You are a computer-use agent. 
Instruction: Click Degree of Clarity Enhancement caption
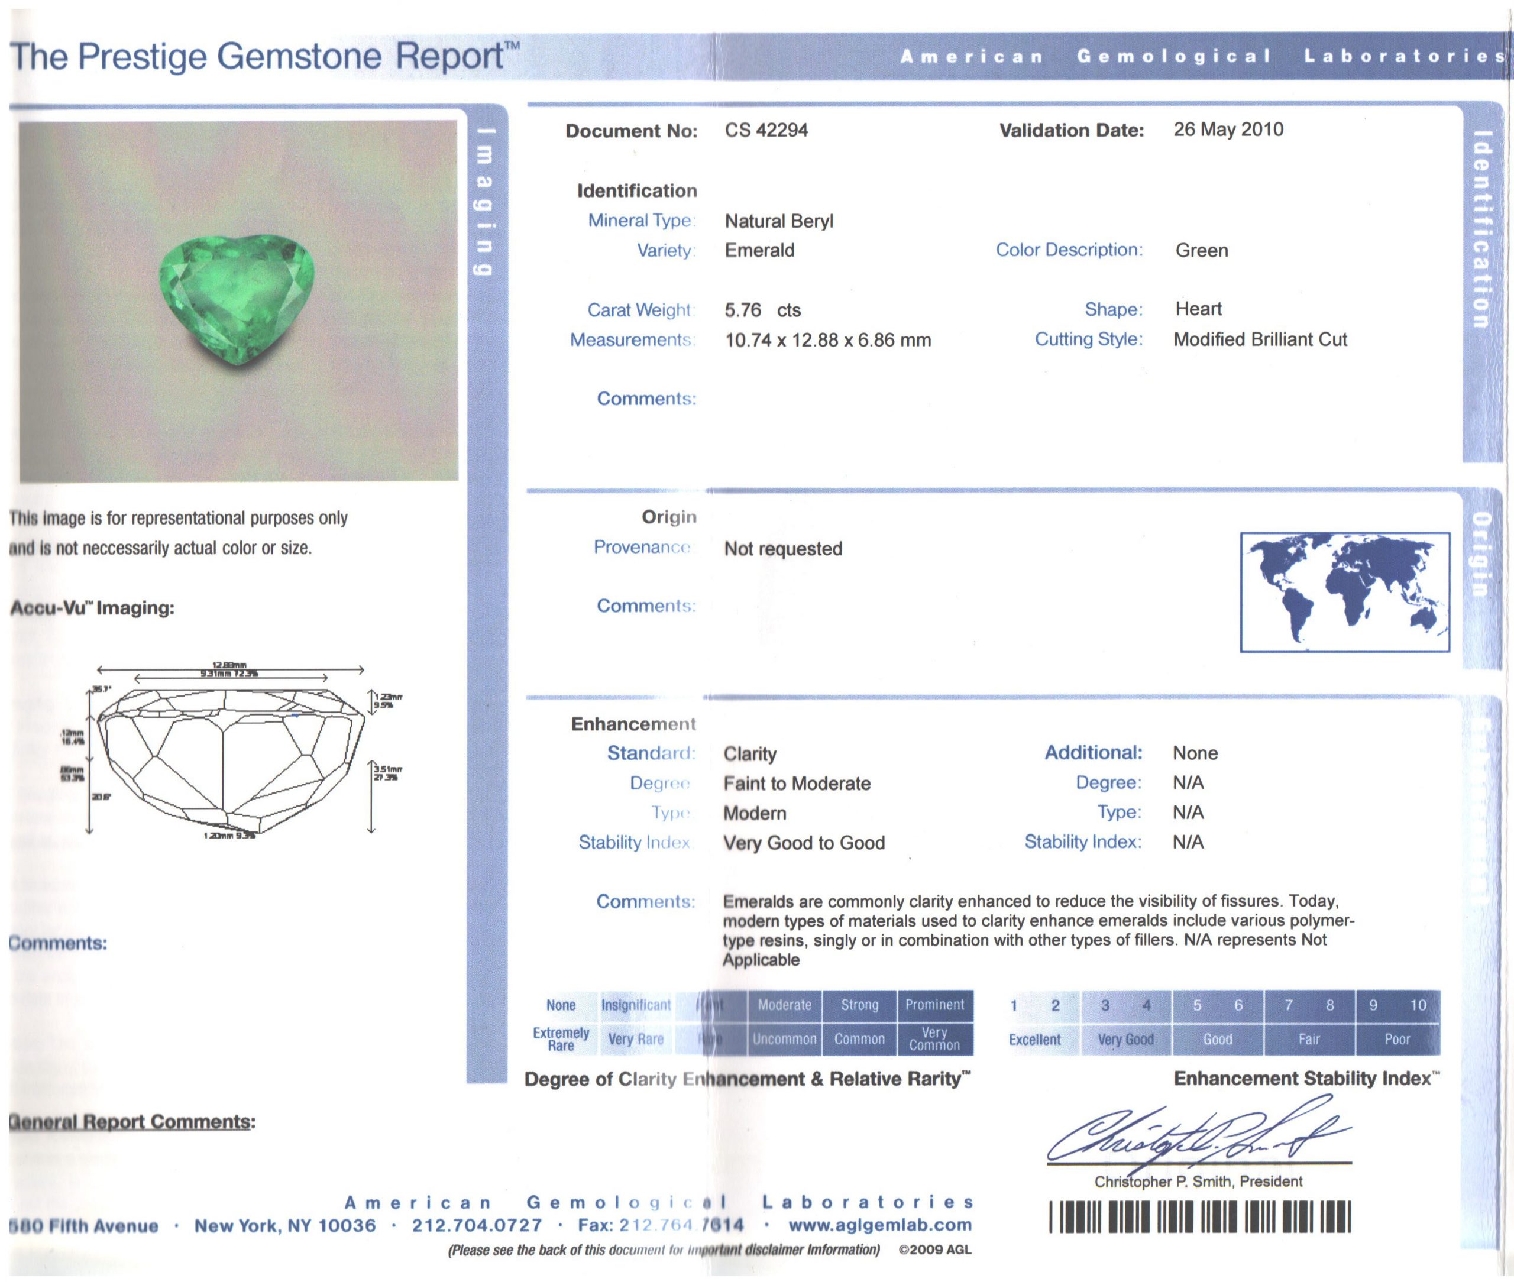(748, 1080)
